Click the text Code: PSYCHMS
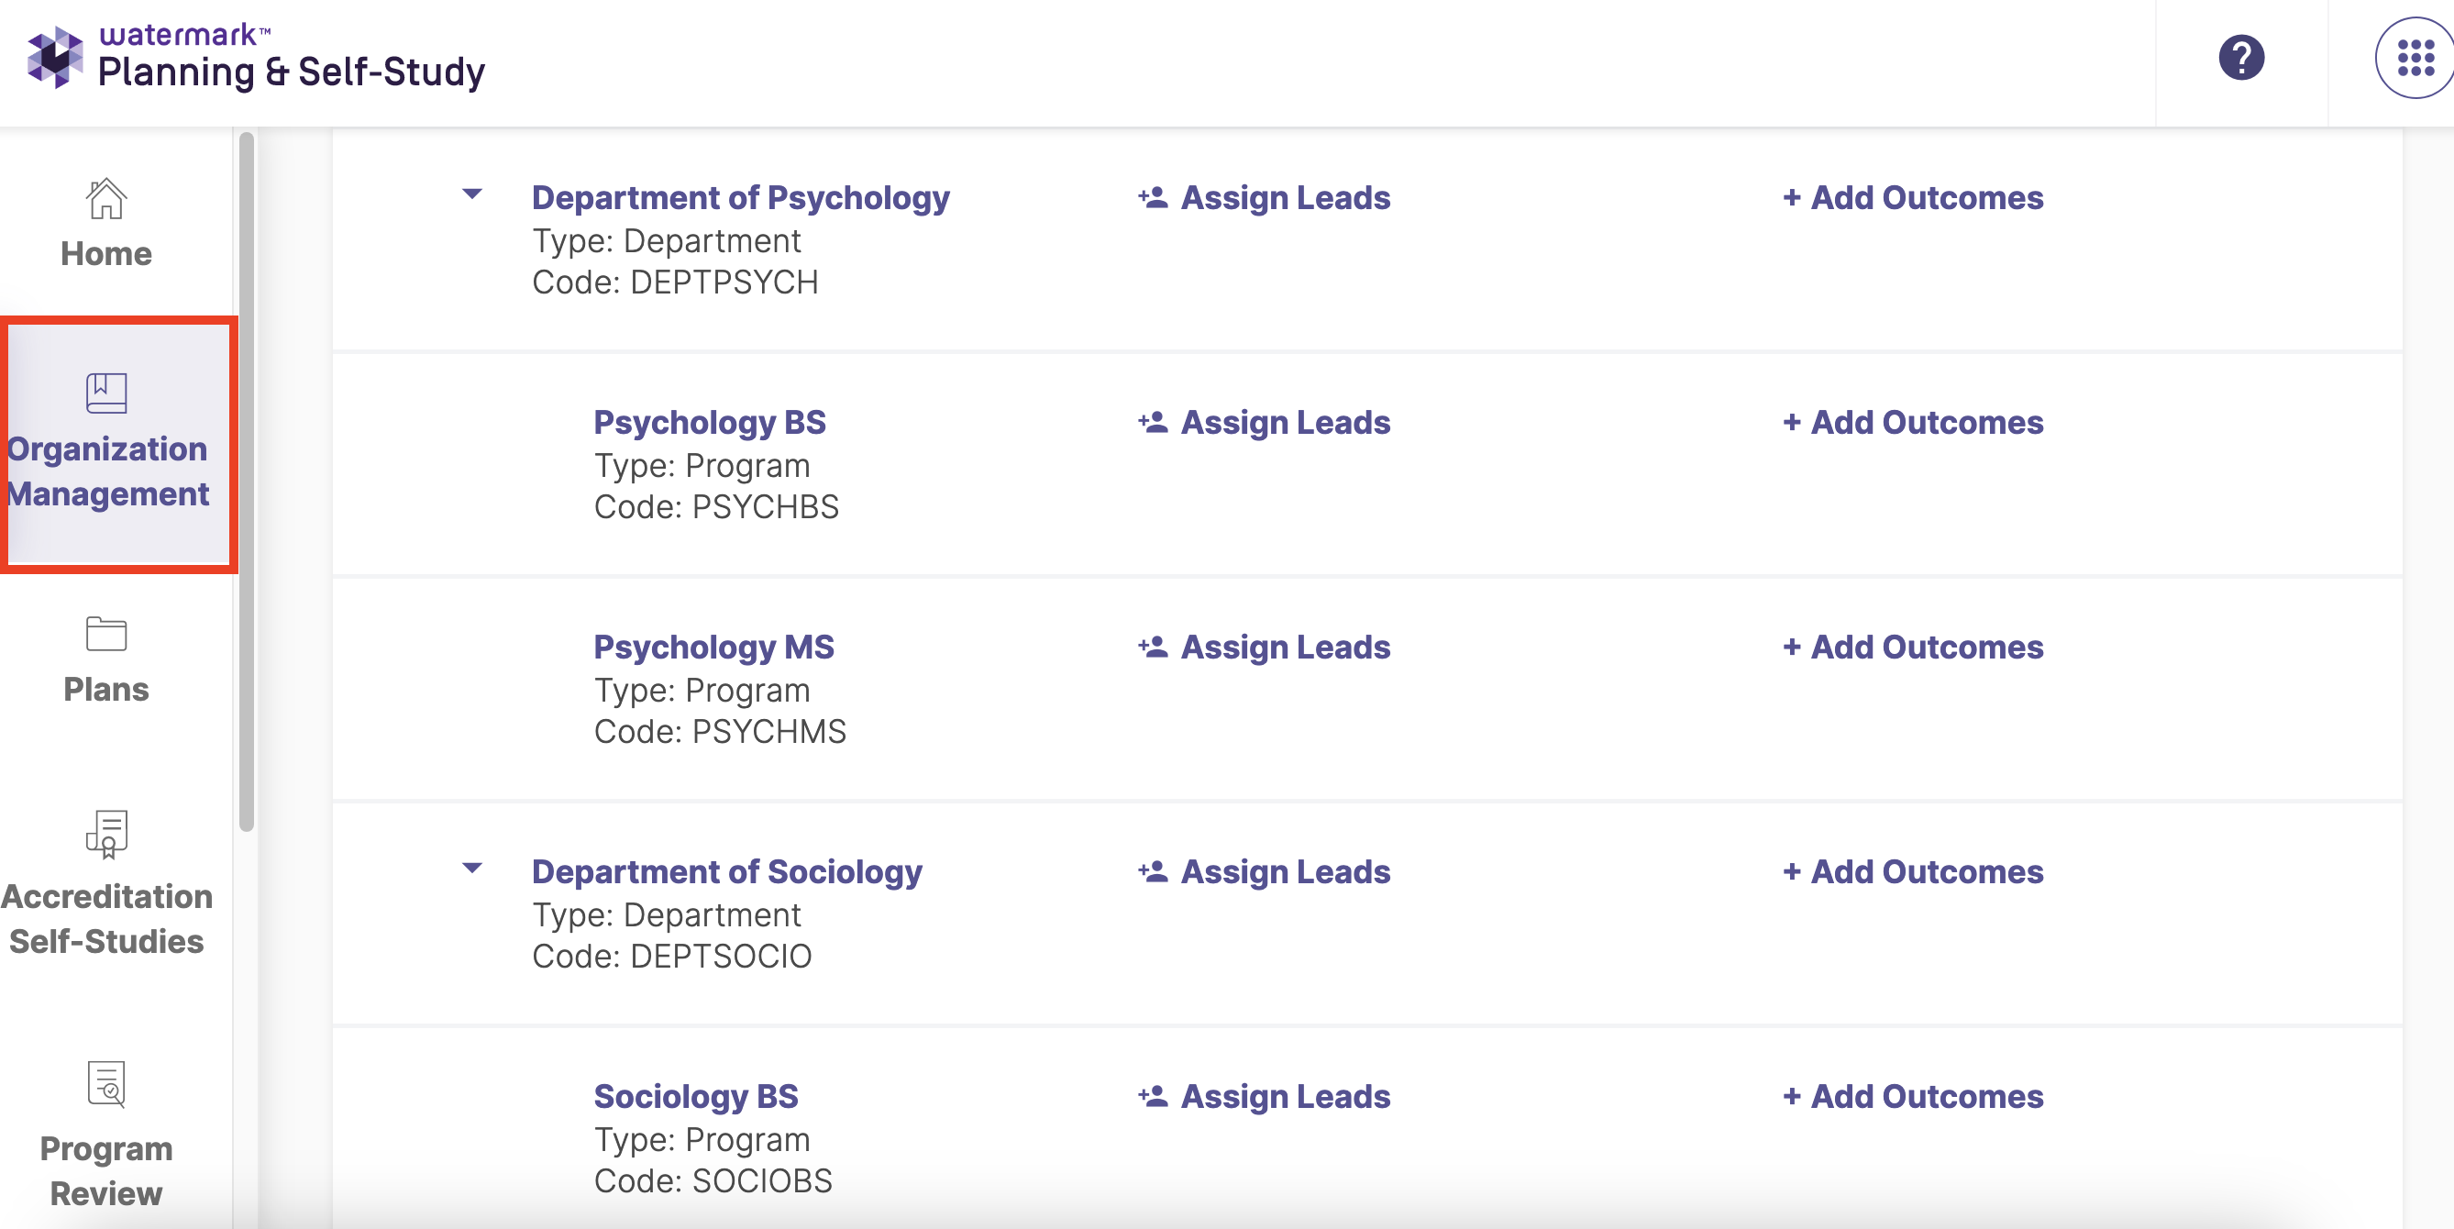The image size is (2454, 1229). point(720,733)
